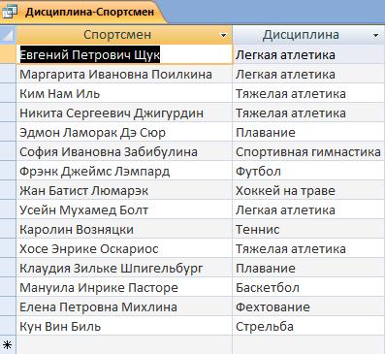Select the Теннис discipline cell
The height and width of the screenshot is (354, 385).
(x=308, y=229)
